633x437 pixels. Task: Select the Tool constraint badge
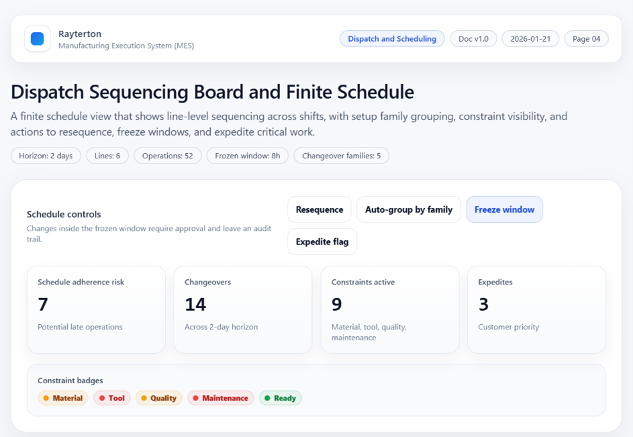pos(112,398)
